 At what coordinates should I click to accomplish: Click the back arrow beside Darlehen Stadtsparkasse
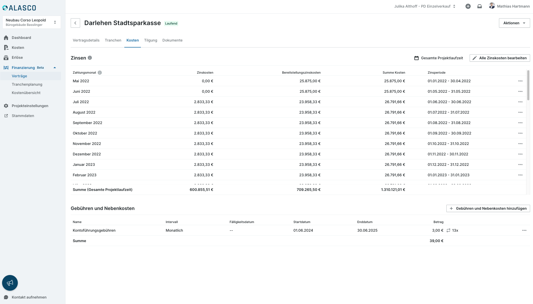(75, 23)
